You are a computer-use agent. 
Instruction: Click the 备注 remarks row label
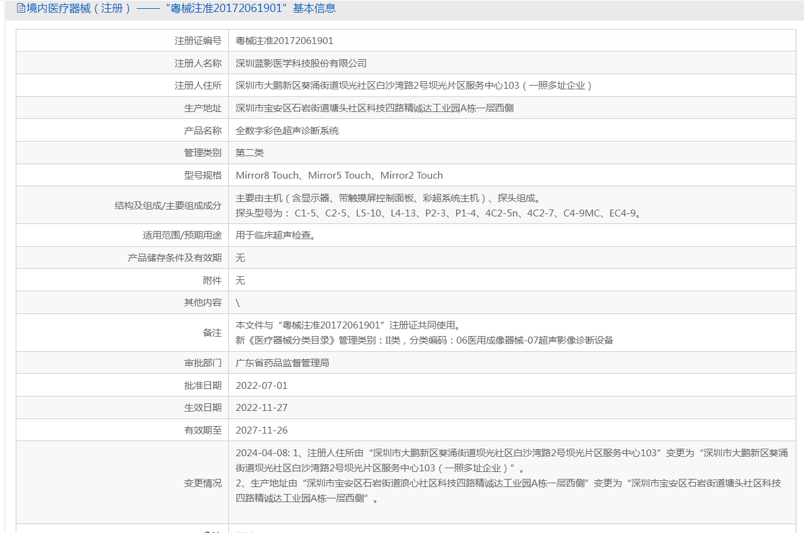[212, 333]
